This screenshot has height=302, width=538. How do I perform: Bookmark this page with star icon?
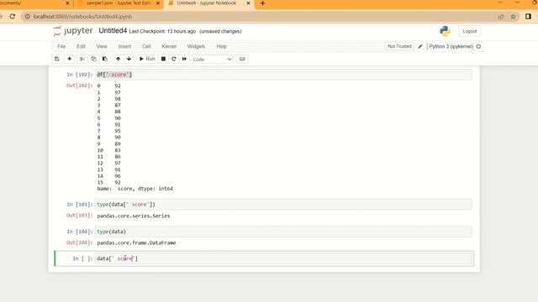point(513,17)
